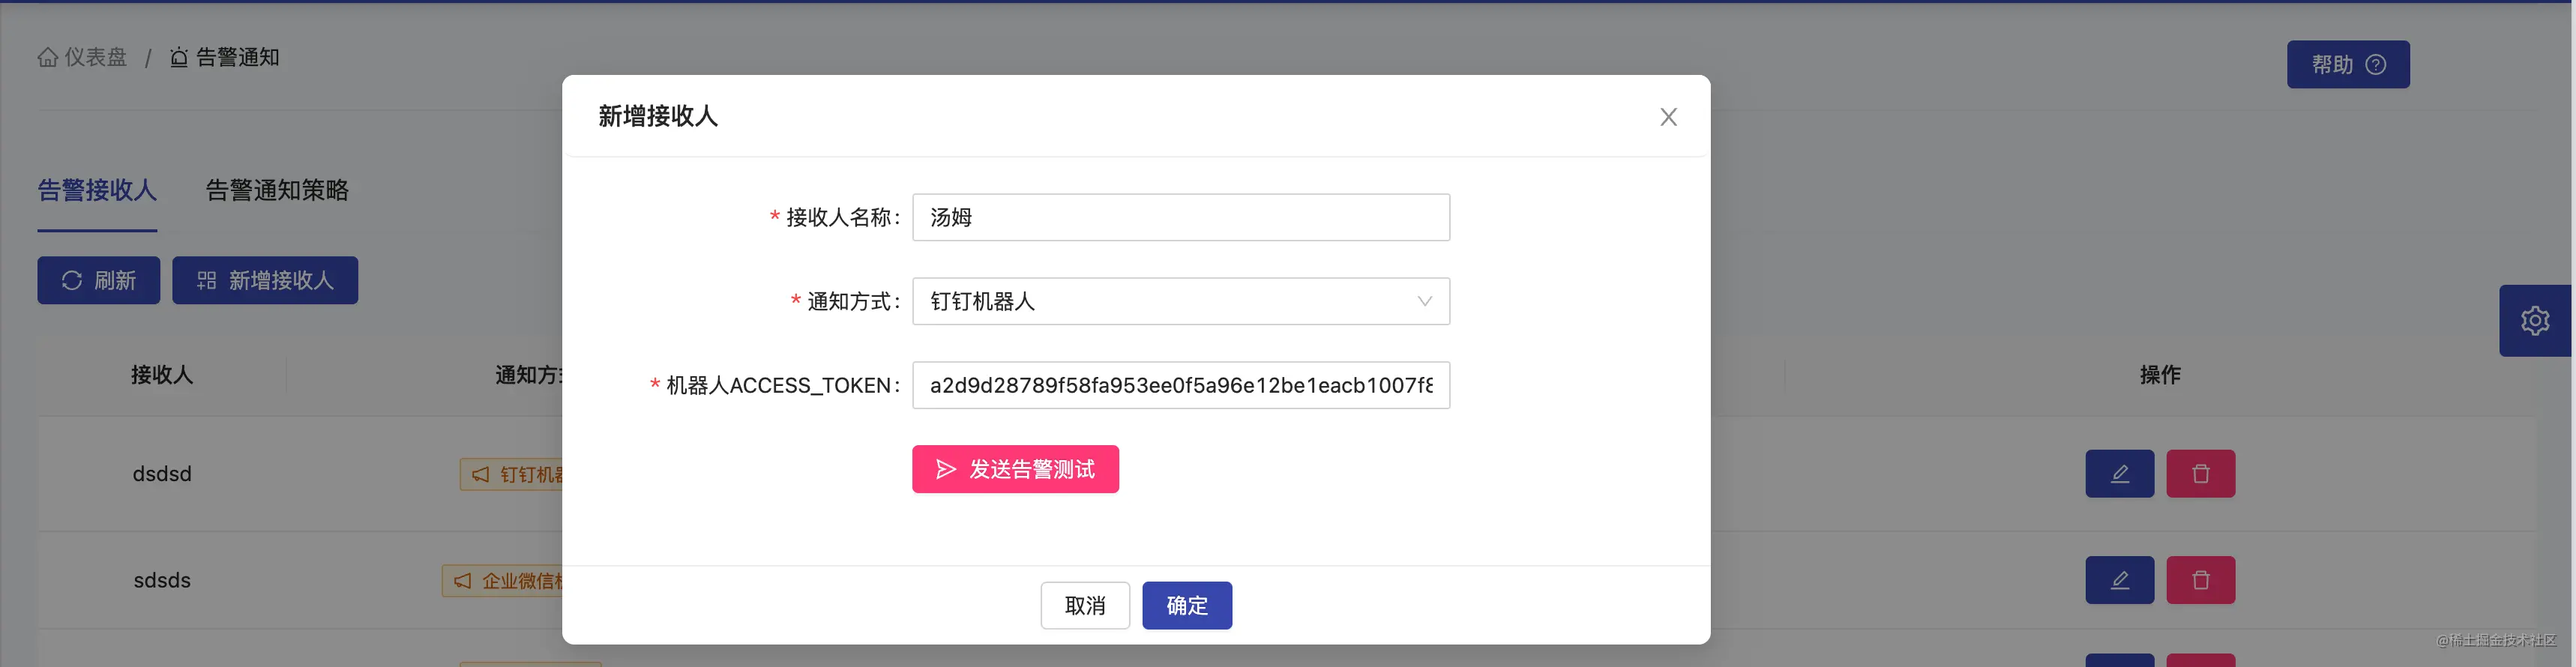Click the alarm icon beside 告警通知 breadcrumb
The height and width of the screenshot is (667, 2576).
[179, 57]
